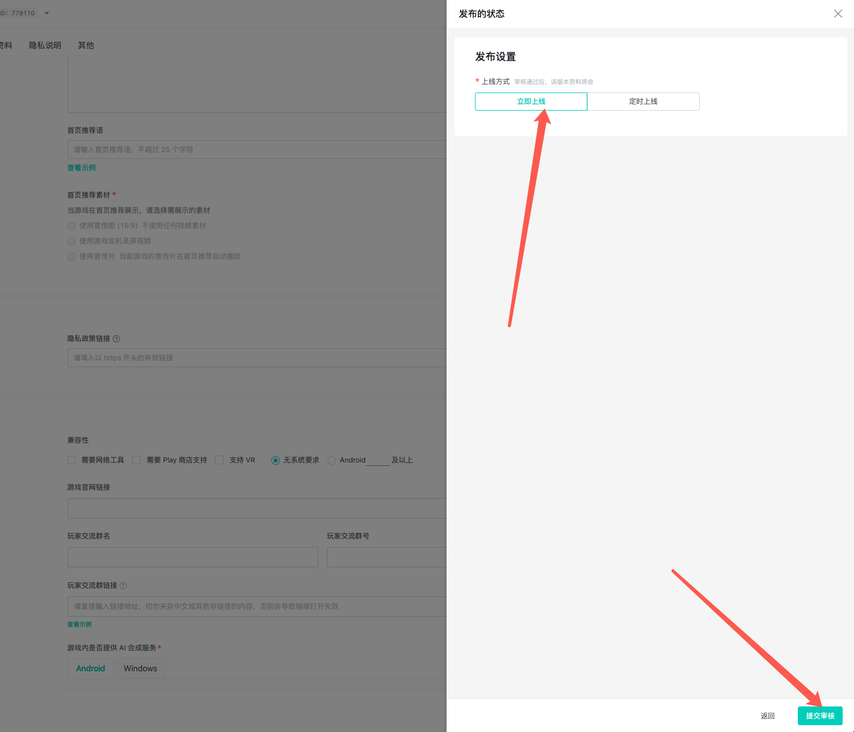Check the 需要网络工具 checkbox
The width and height of the screenshot is (854, 732).
pos(71,460)
